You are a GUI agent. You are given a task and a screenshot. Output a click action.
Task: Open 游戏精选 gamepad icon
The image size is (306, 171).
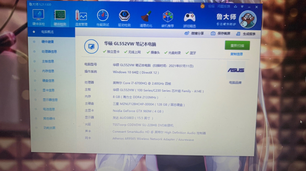[189, 19]
